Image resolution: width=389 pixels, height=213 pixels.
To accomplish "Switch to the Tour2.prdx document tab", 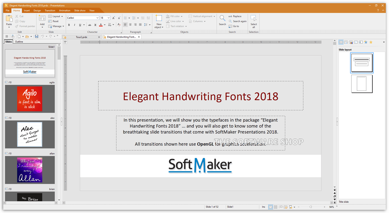I will click(x=81, y=37).
